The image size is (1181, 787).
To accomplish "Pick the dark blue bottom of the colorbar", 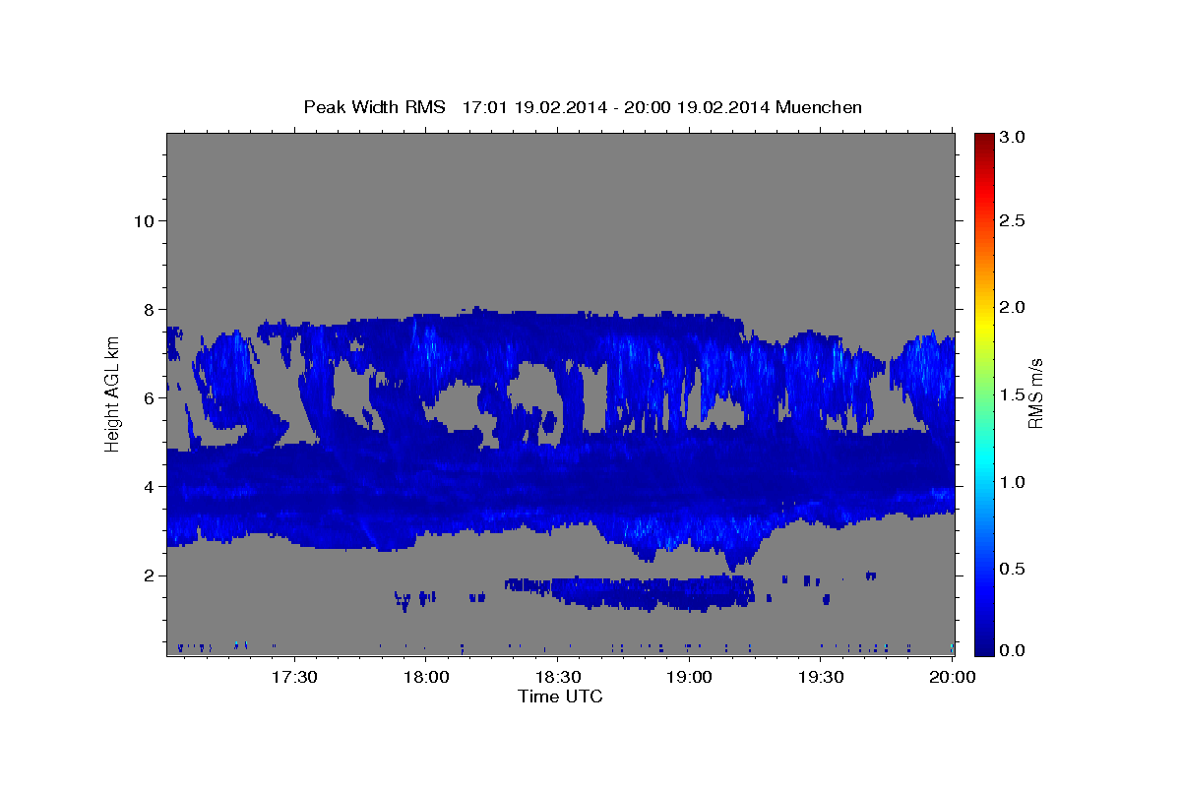I will click(x=983, y=647).
